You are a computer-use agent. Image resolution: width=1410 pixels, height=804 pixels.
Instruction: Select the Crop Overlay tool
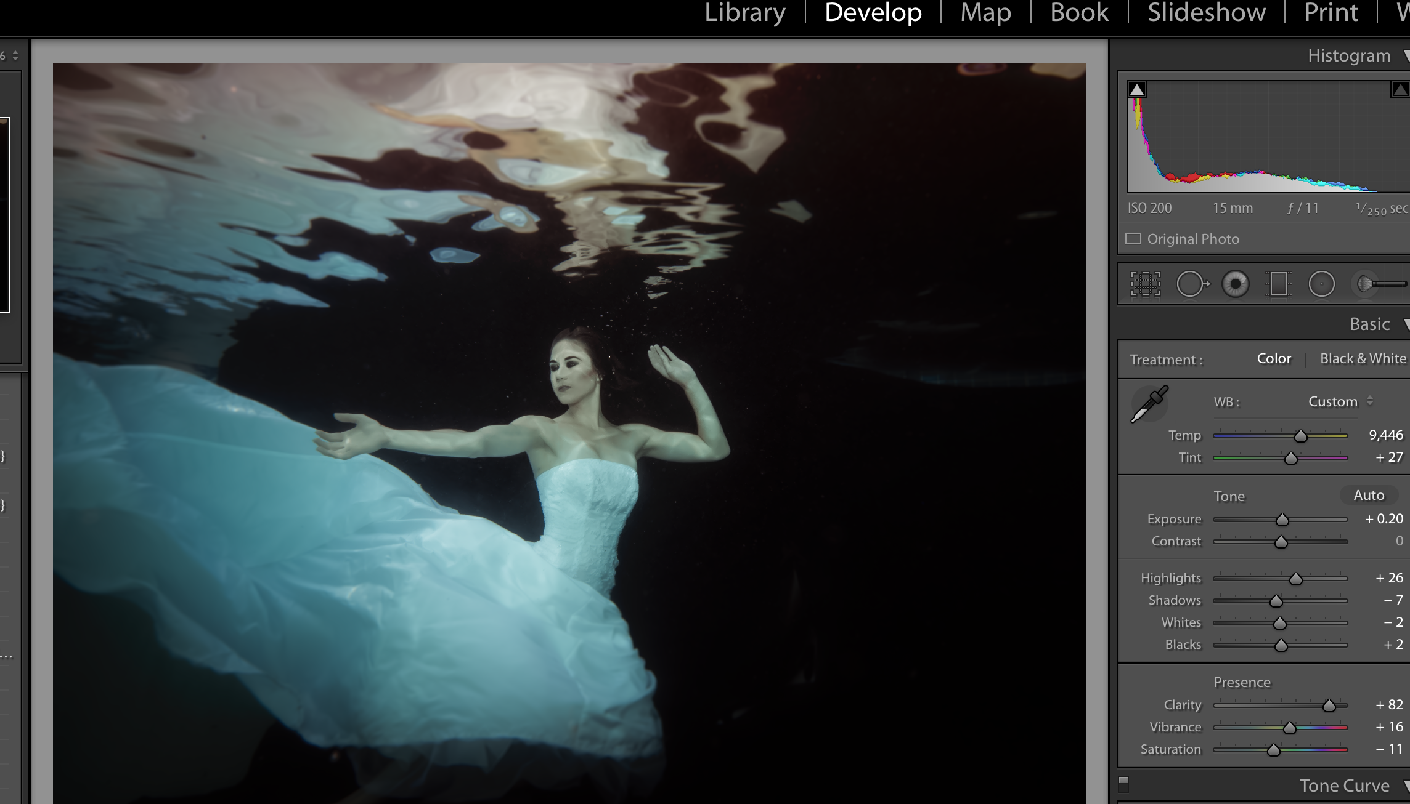[x=1145, y=284]
